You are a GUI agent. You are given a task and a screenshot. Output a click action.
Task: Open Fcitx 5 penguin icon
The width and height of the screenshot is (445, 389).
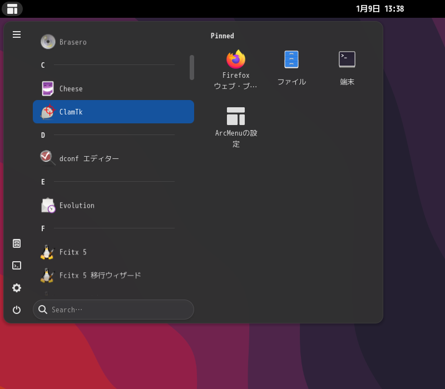tap(47, 252)
